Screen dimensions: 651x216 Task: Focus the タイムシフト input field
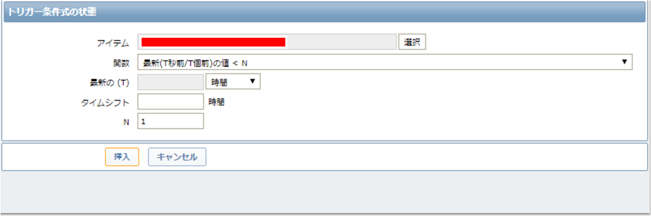(171, 102)
